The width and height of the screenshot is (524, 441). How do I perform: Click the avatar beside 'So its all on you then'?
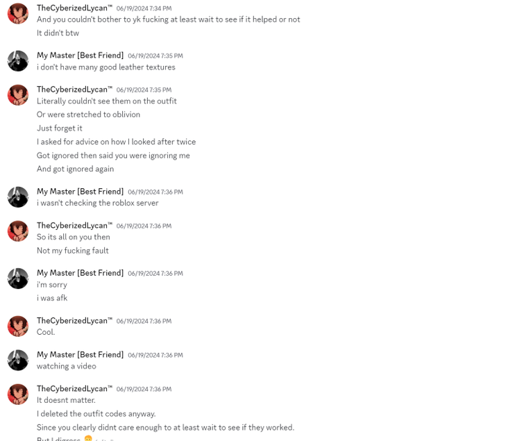click(x=18, y=231)
